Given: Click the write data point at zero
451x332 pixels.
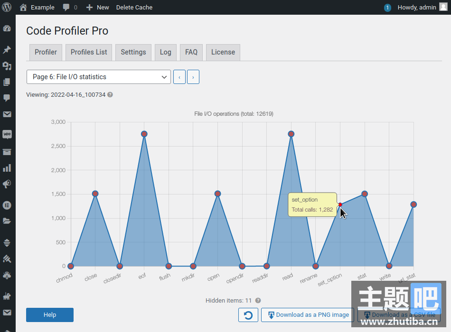Looking at the screenshot, I should coord(389,266).
